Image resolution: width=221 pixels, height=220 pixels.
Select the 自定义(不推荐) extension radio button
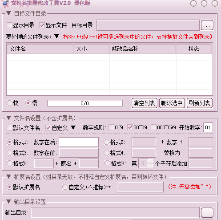65,187
